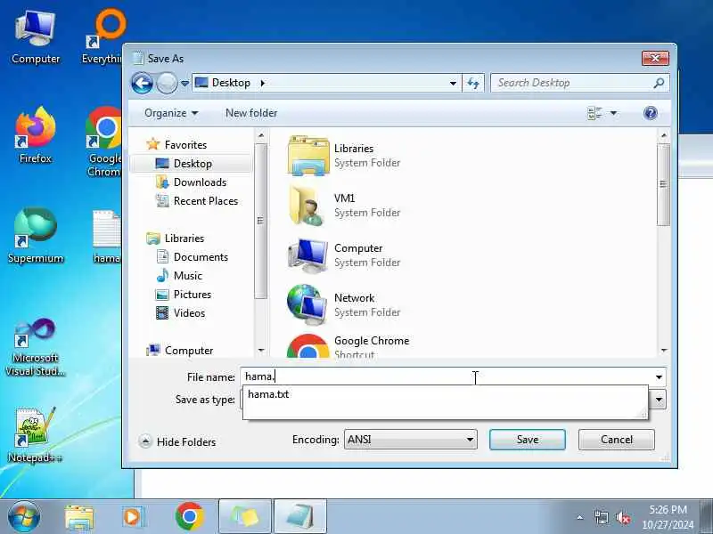Open Computer icon on the desktop
The height and width of the screenshot is (534, 713).
tap(36, 38)
